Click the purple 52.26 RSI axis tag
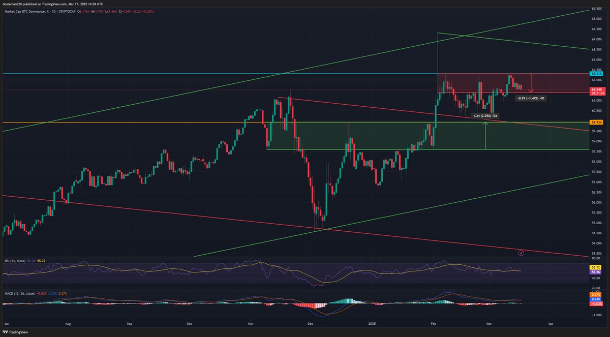The height and width of the screenshot is (337, 610). coord(596,271)
